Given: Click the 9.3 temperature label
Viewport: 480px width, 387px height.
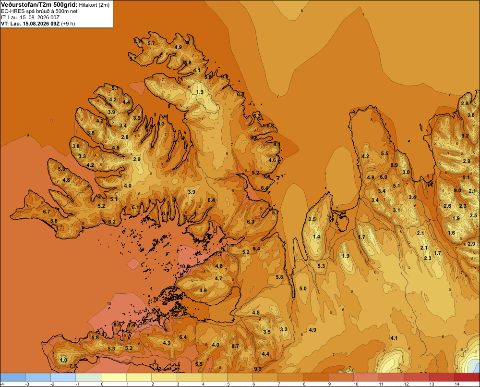Looking at the screenshot, I should (258, 369).
